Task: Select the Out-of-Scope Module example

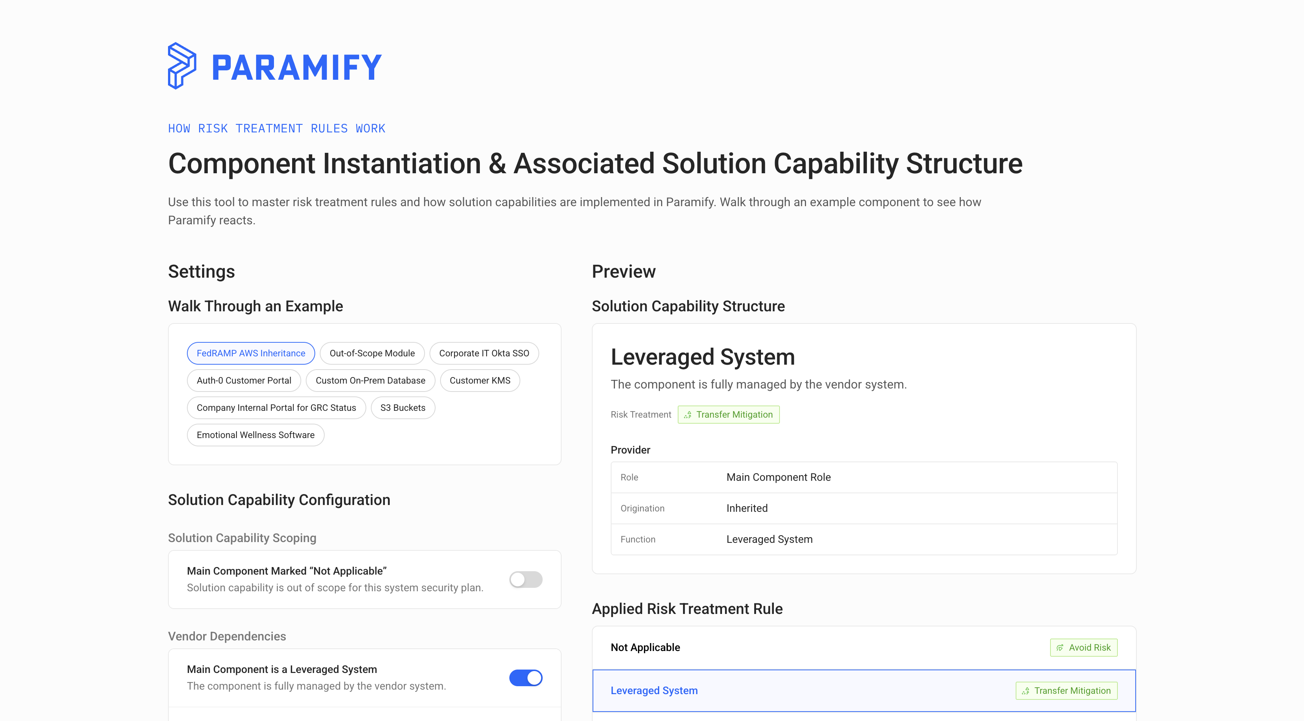Action: point(372,353)
